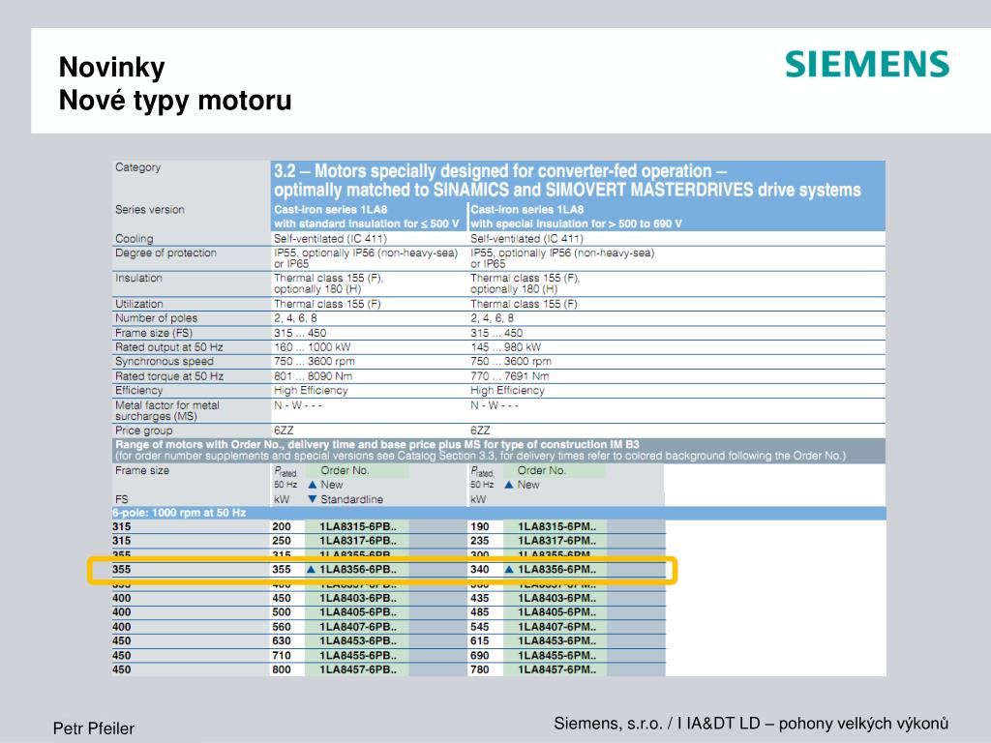Click the 630 kW rated power cell
991x743 pixels.
click(282, 640)
